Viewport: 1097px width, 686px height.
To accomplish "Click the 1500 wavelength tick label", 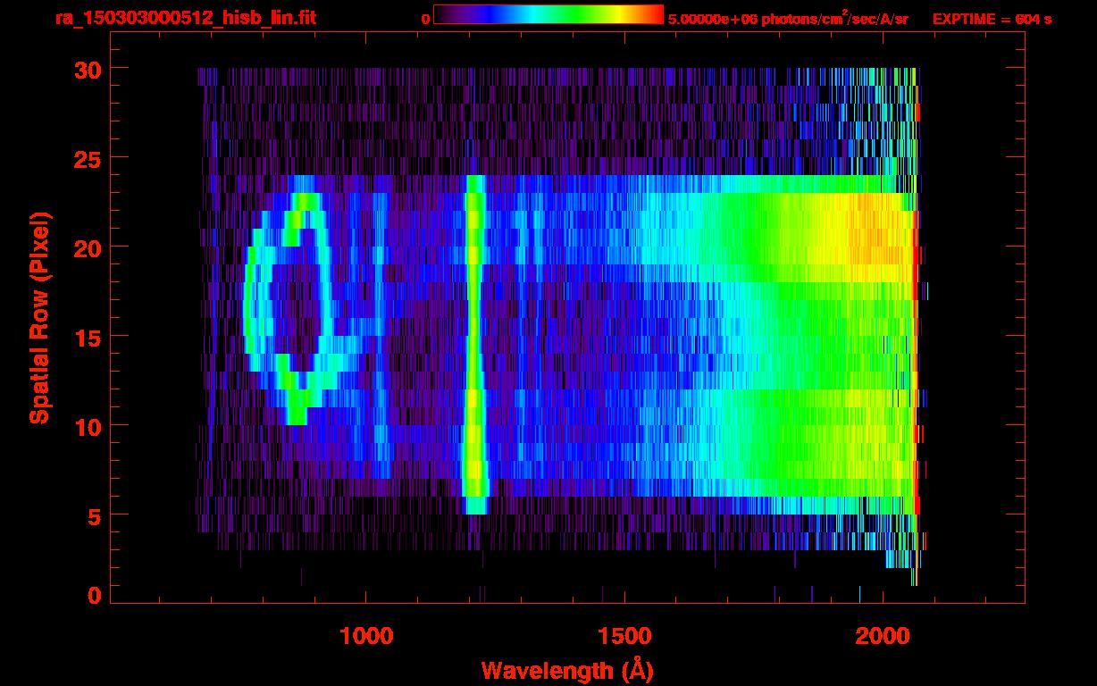I will point(624,636).
